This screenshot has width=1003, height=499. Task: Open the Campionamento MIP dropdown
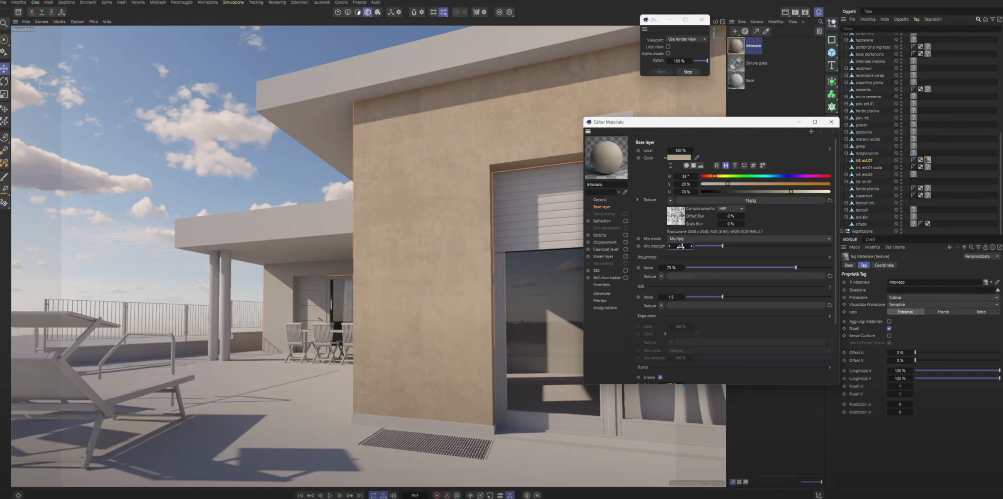731,209
